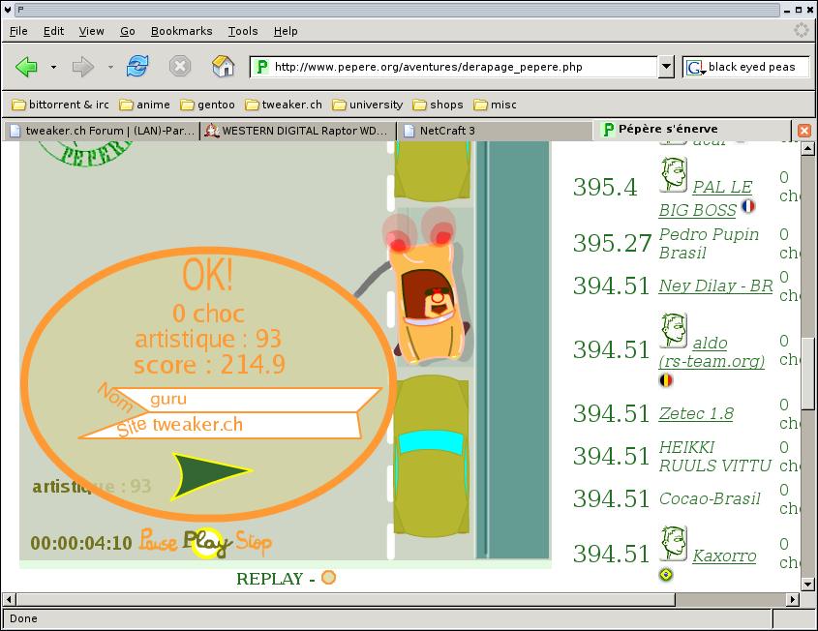Open the back history dropdown arrow
The height and width of the screenshot is (631, 818).
(53, 67)
